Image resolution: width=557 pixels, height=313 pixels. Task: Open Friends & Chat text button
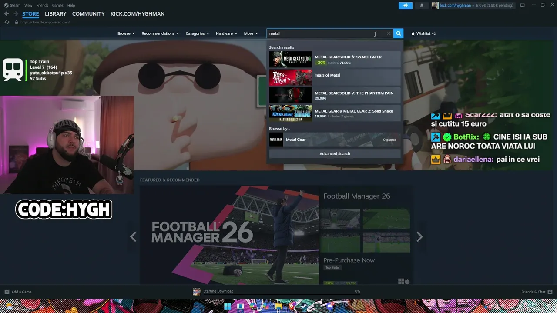click(x=533, y=292)
